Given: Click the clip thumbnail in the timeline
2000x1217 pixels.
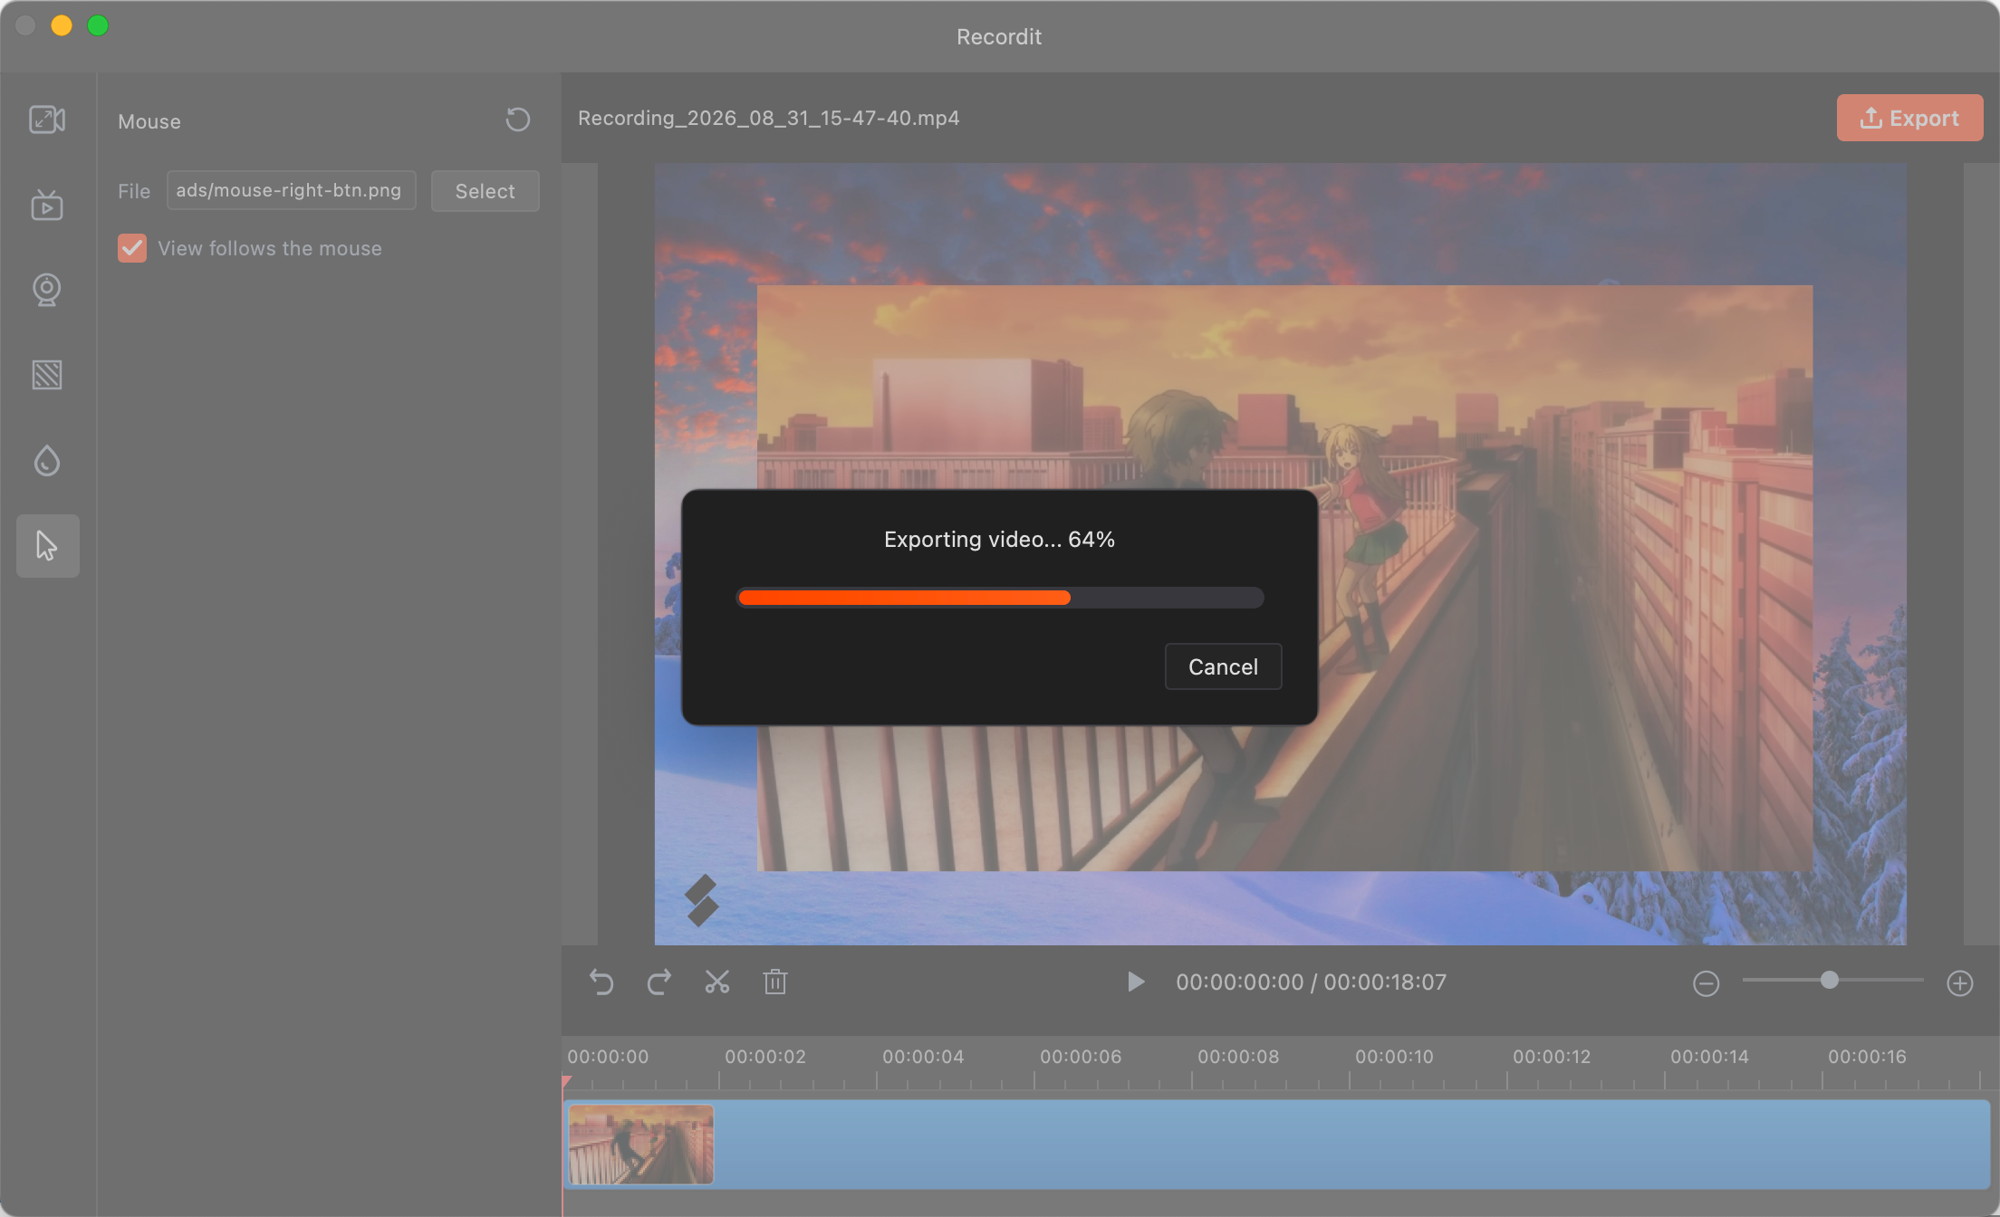Looking at the screenshot, I should point(640,1145).
